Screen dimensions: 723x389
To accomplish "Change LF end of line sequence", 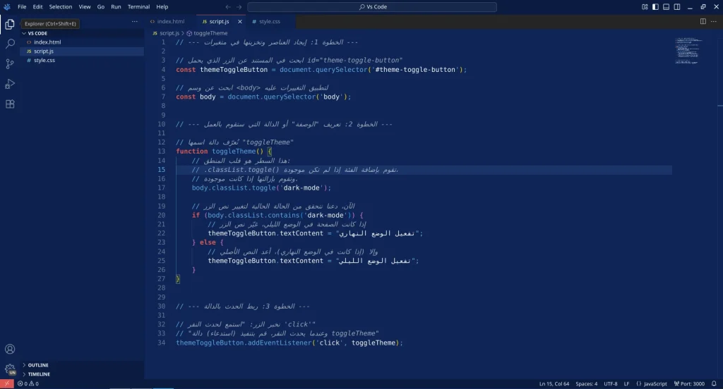I will pyautogui.click(x=627, y=383).
